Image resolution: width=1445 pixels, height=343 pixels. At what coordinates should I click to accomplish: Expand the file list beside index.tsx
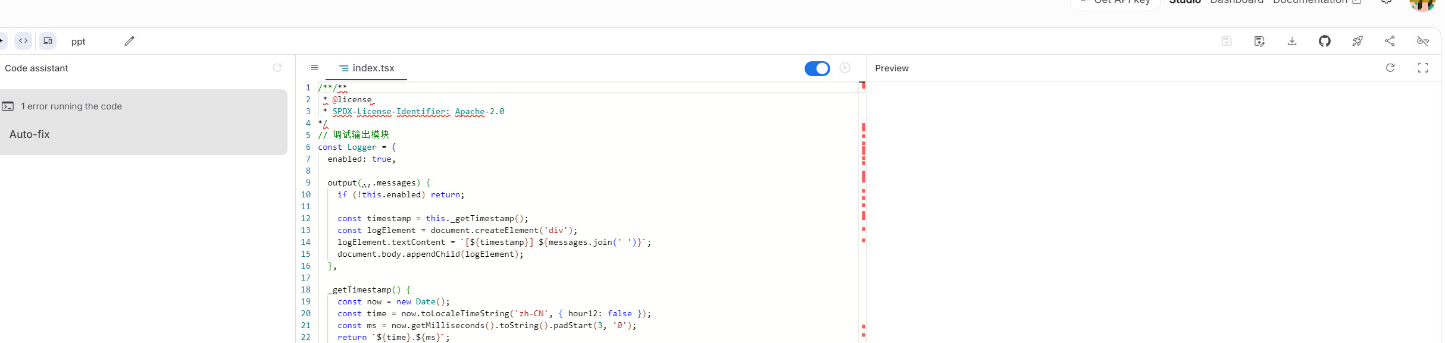click(314, 68)
